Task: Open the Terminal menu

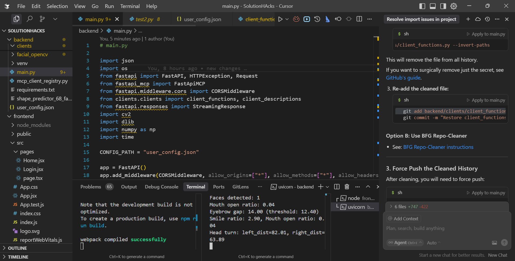Action: point(130,6)
